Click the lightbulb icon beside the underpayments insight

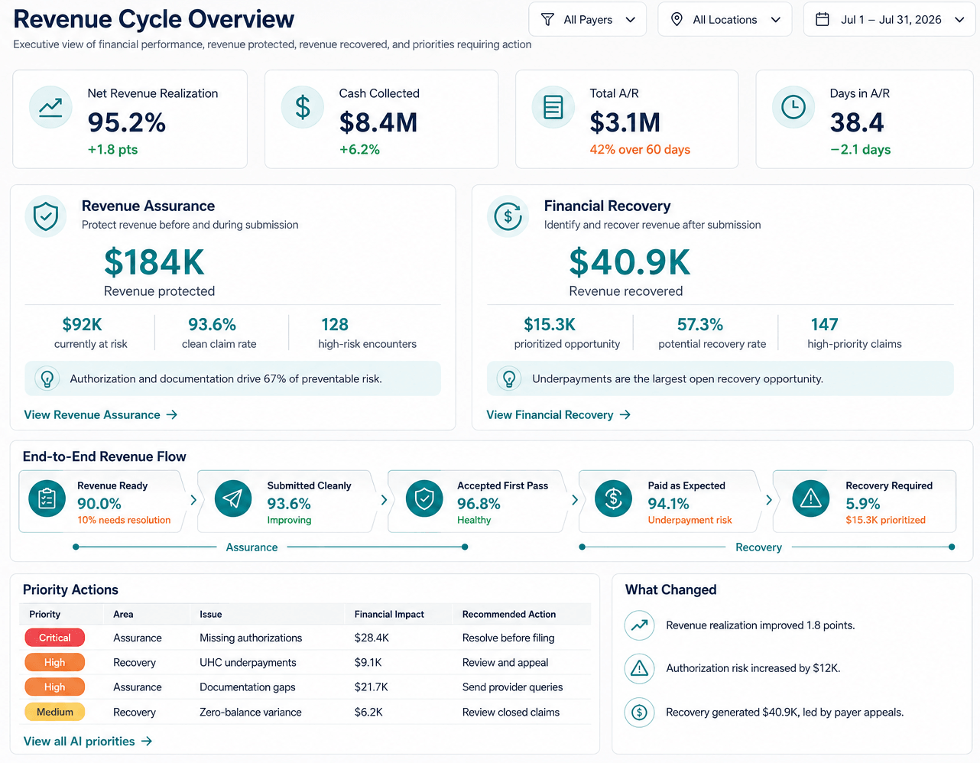pos(509,378)
